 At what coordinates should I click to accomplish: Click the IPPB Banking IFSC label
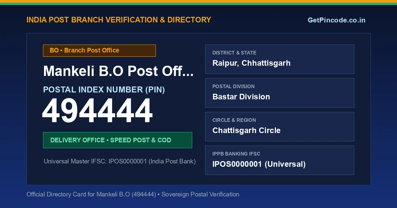click(x=236, y=154)
